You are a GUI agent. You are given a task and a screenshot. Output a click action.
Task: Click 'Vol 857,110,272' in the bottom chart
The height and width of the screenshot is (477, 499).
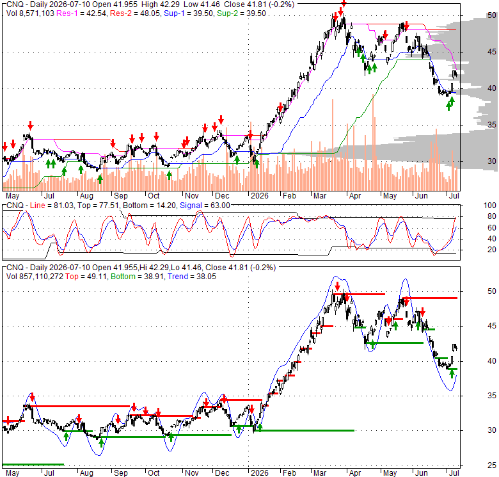35,277
